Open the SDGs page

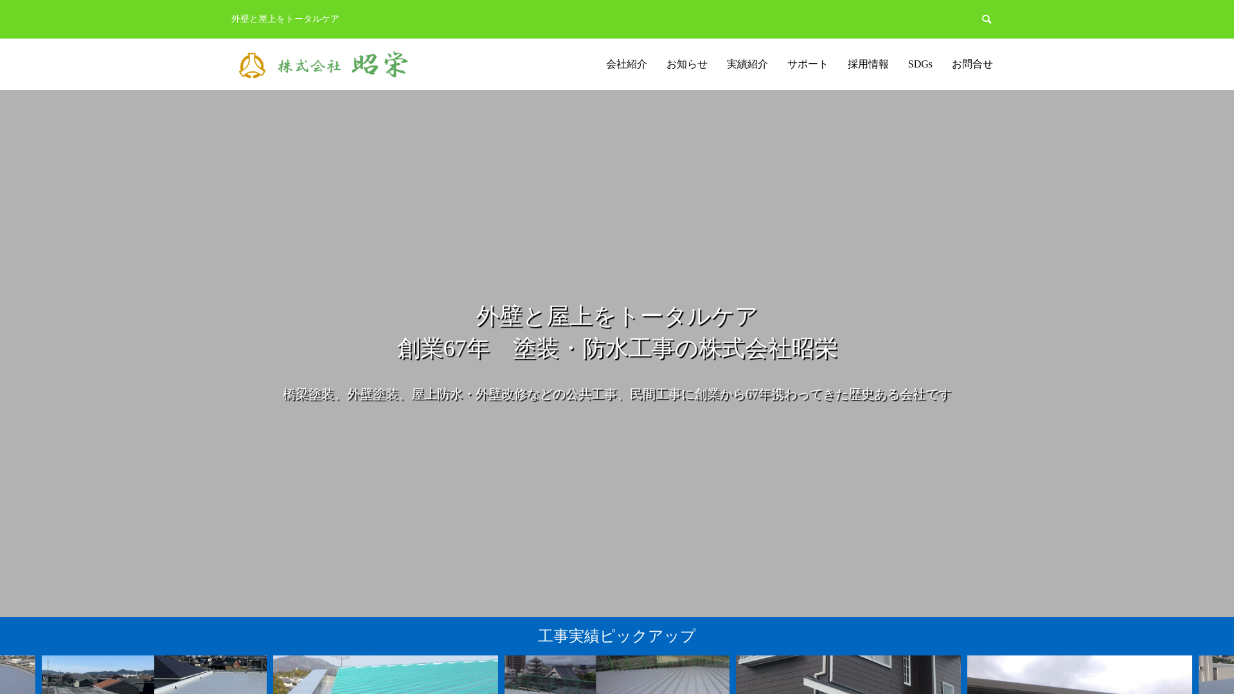coord(920,64)
